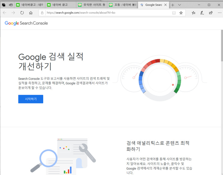This screenshot has width=223, height=175.
Task: Click the share page icon
Action: [211, 13]
